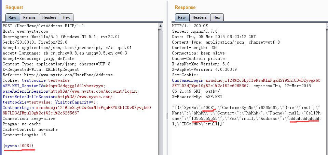This screenshot has height=155, width=328.
Task: Switch to the Response Headers tab
Action: (200, 17)
